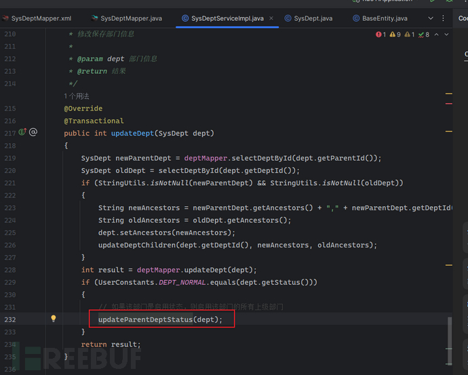Open the SysDeptMapper.java tab

[127, 18]
